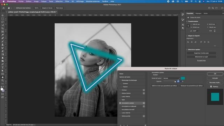Screen dimensions: 224x126
Task: Toggle the width-height link icon in Transformation
Action: (188, 26)
